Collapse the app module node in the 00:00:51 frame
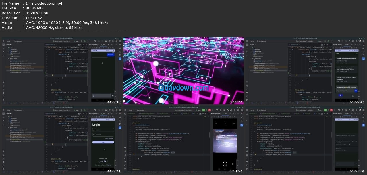Image resolution: width=367 pixels, height=175 pixels. coord(7,117)
